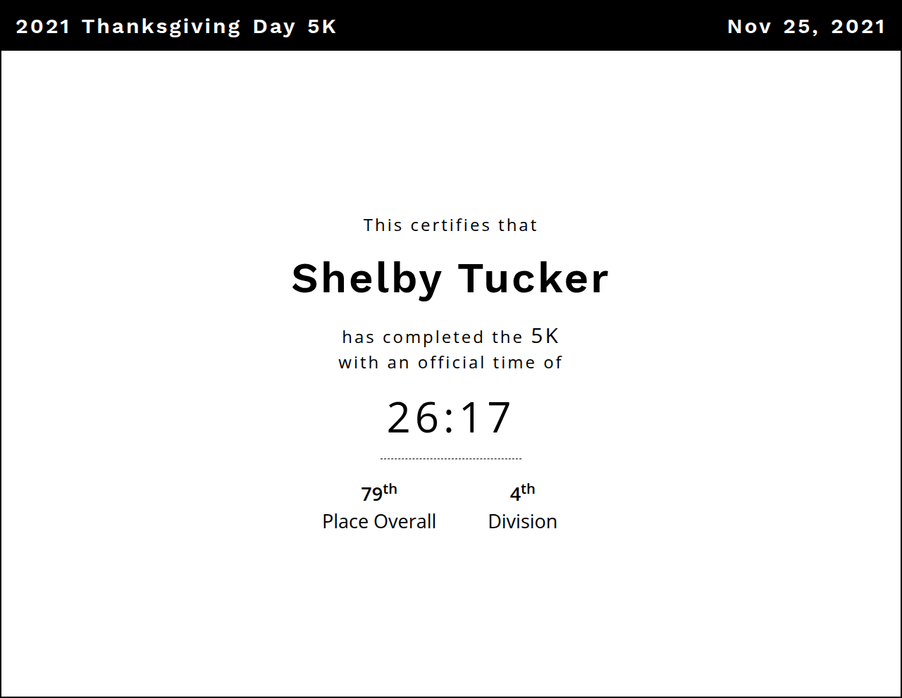Select the "with an official time of" line

pos(450,363)
